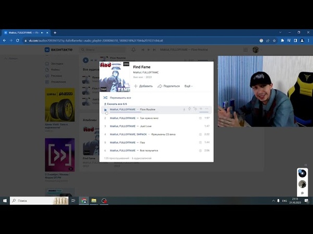Open the Windows Start menu
The height and width of the screenshot is (234, 313).
pos(5,201)
